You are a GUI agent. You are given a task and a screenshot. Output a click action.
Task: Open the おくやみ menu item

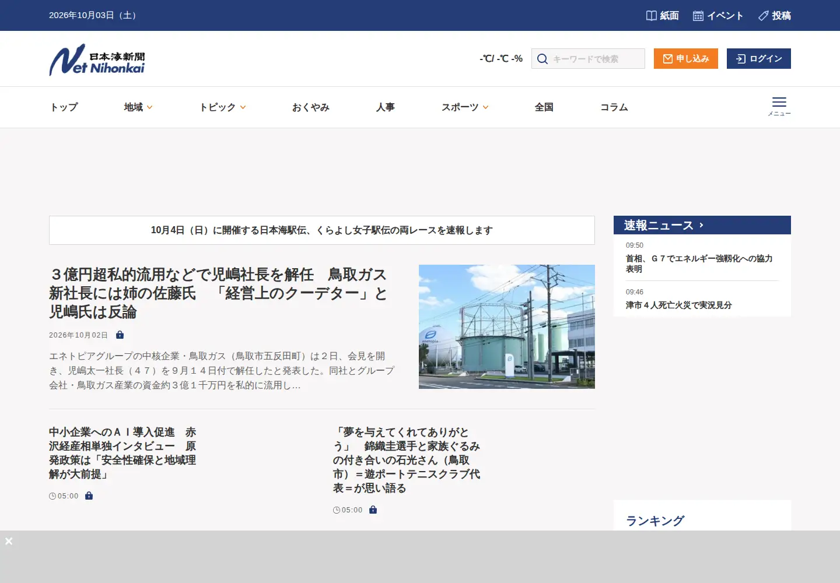(311, 107)
